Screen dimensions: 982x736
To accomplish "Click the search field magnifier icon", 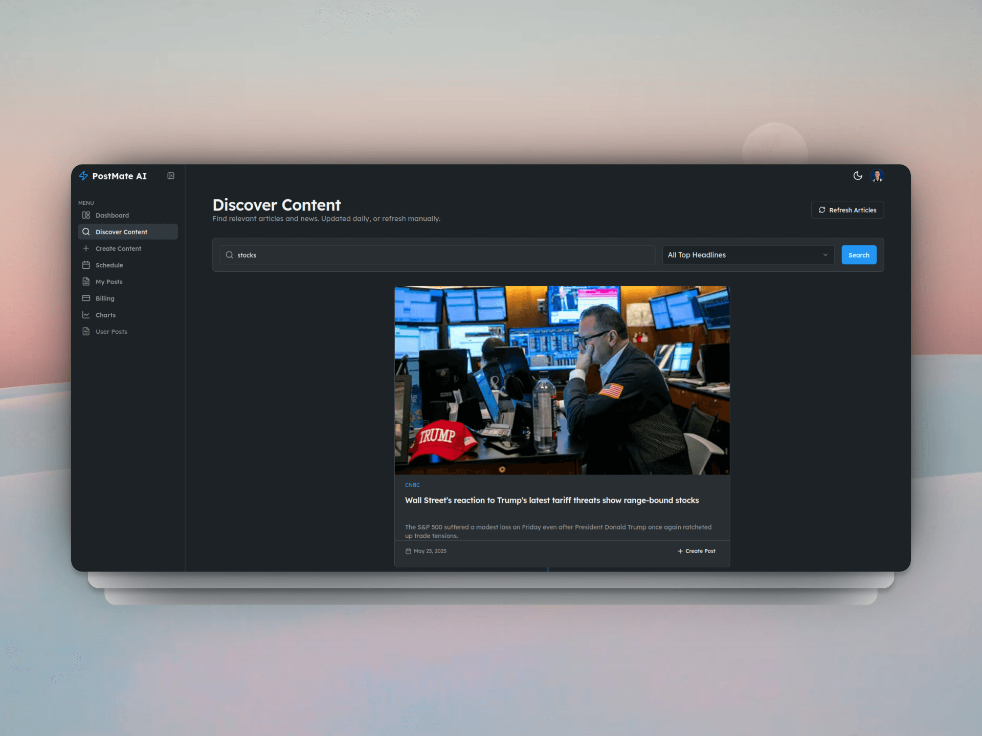I will [230, 255].
